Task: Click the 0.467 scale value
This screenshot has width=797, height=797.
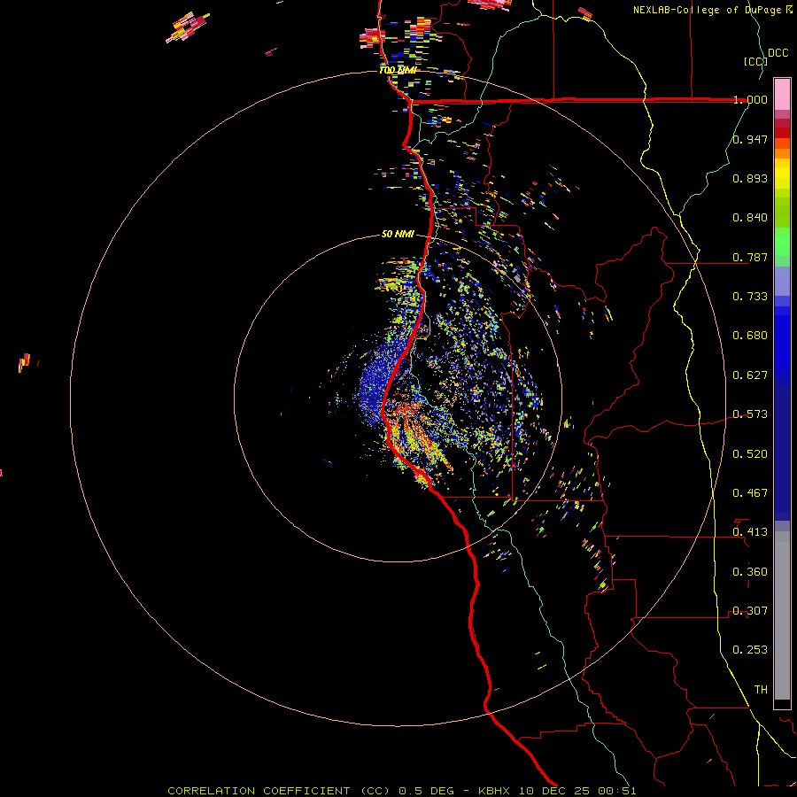Action: point(750,493)
